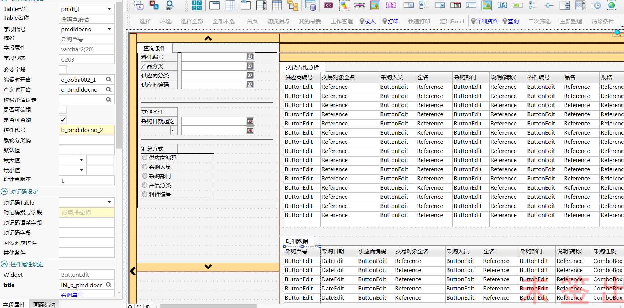The image size is (624, 308).
Task: Collapse the 控件属性设定 section
Action: tap(4, 264)
